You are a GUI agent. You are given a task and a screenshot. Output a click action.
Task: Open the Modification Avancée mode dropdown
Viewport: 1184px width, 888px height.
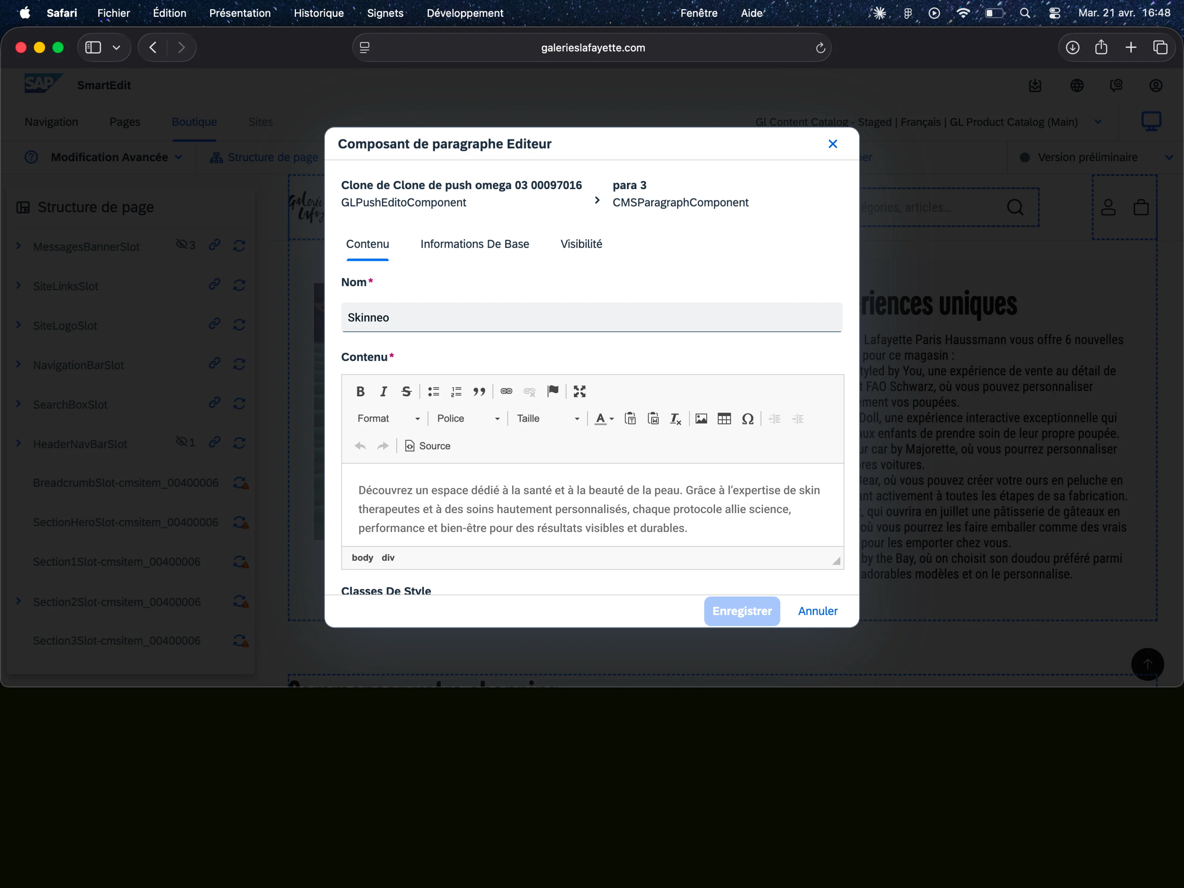click(x=117, y=157)
